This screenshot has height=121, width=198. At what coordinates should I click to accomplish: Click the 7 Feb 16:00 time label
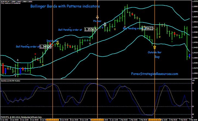click(x=193, y=120)
